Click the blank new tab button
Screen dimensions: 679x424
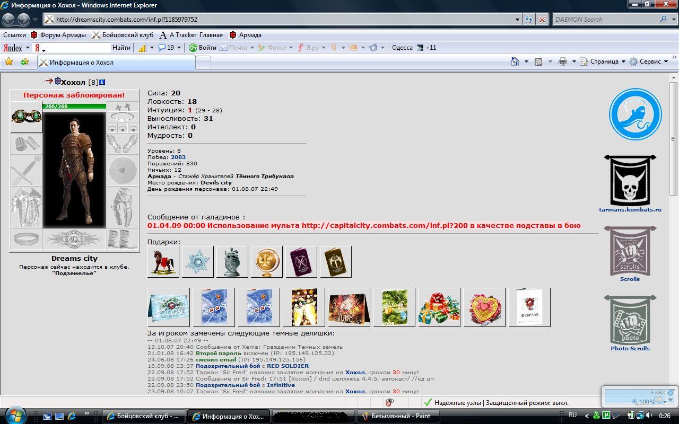coord(203,63)
